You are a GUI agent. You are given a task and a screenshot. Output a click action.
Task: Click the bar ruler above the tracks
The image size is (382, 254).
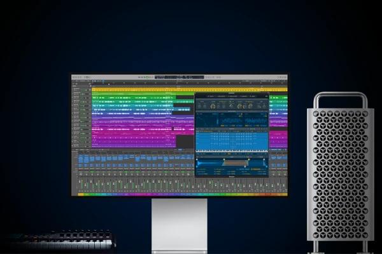190,83
